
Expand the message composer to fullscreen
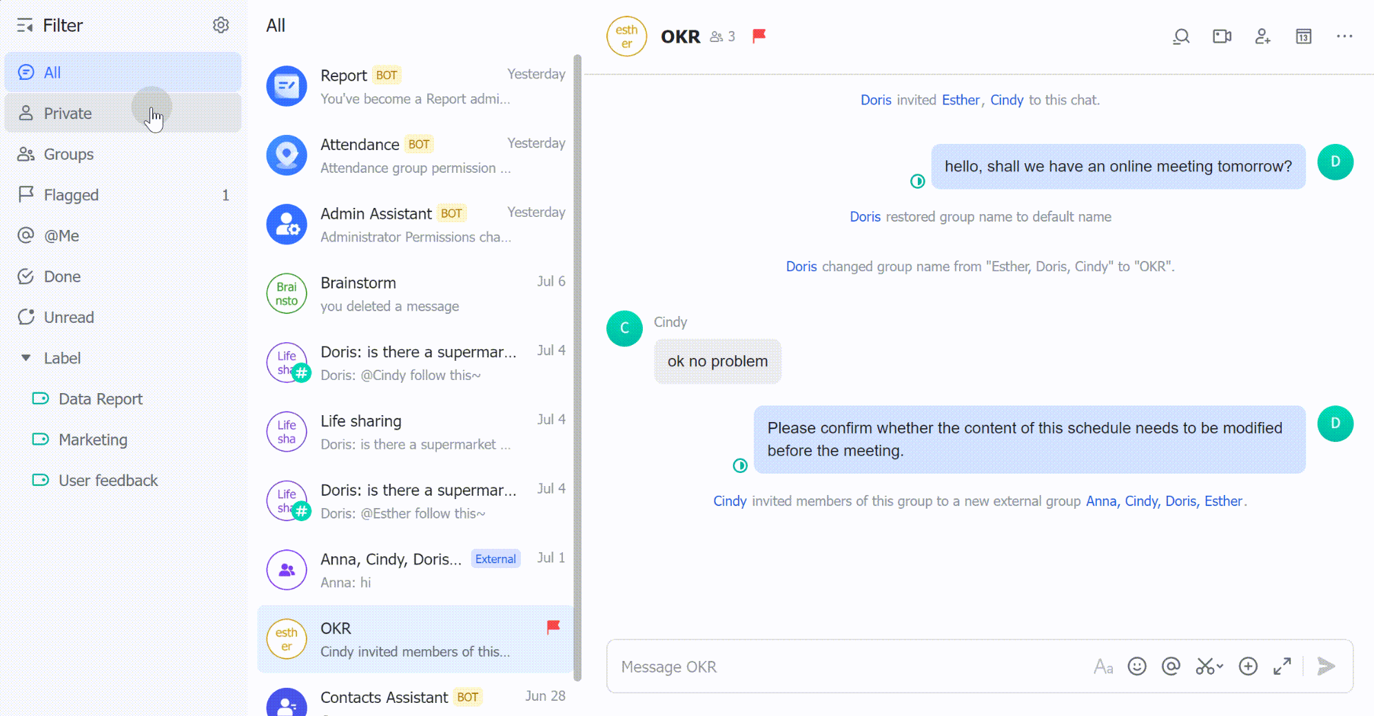(1283, 666)
